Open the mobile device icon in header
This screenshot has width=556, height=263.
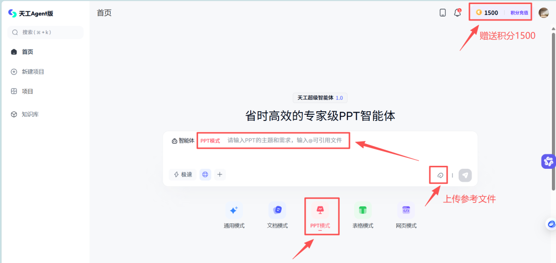coord(443,13)
